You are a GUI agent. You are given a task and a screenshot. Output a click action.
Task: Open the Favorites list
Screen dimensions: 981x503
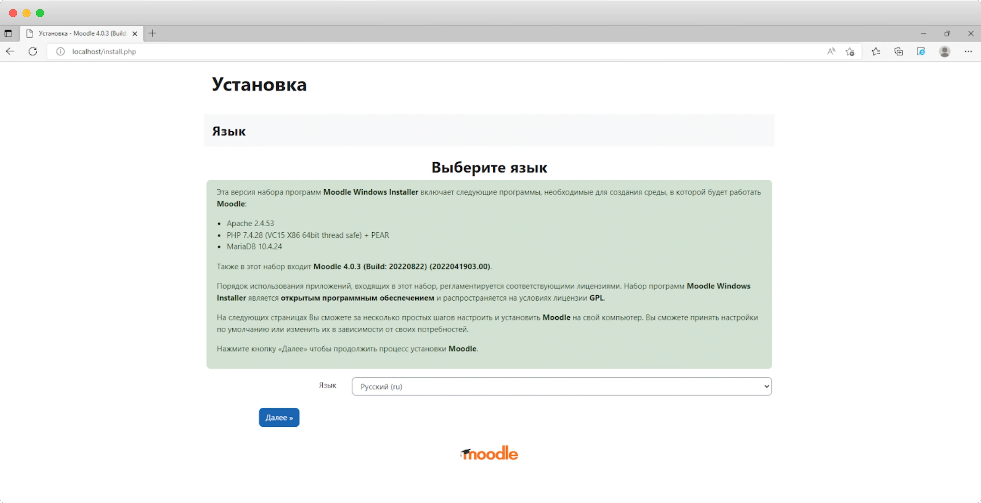pyautogui.click(x=876, y=51)
